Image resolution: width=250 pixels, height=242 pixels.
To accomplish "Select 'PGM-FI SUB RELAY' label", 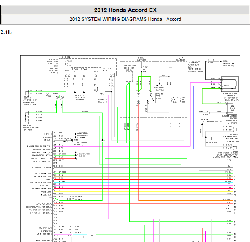I will coord(159,96).
